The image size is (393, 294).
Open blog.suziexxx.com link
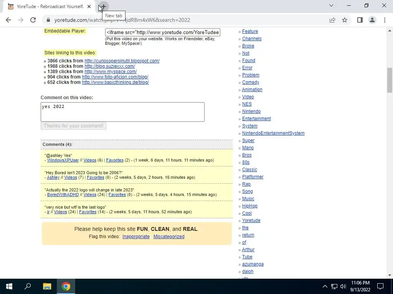point(110,66)
